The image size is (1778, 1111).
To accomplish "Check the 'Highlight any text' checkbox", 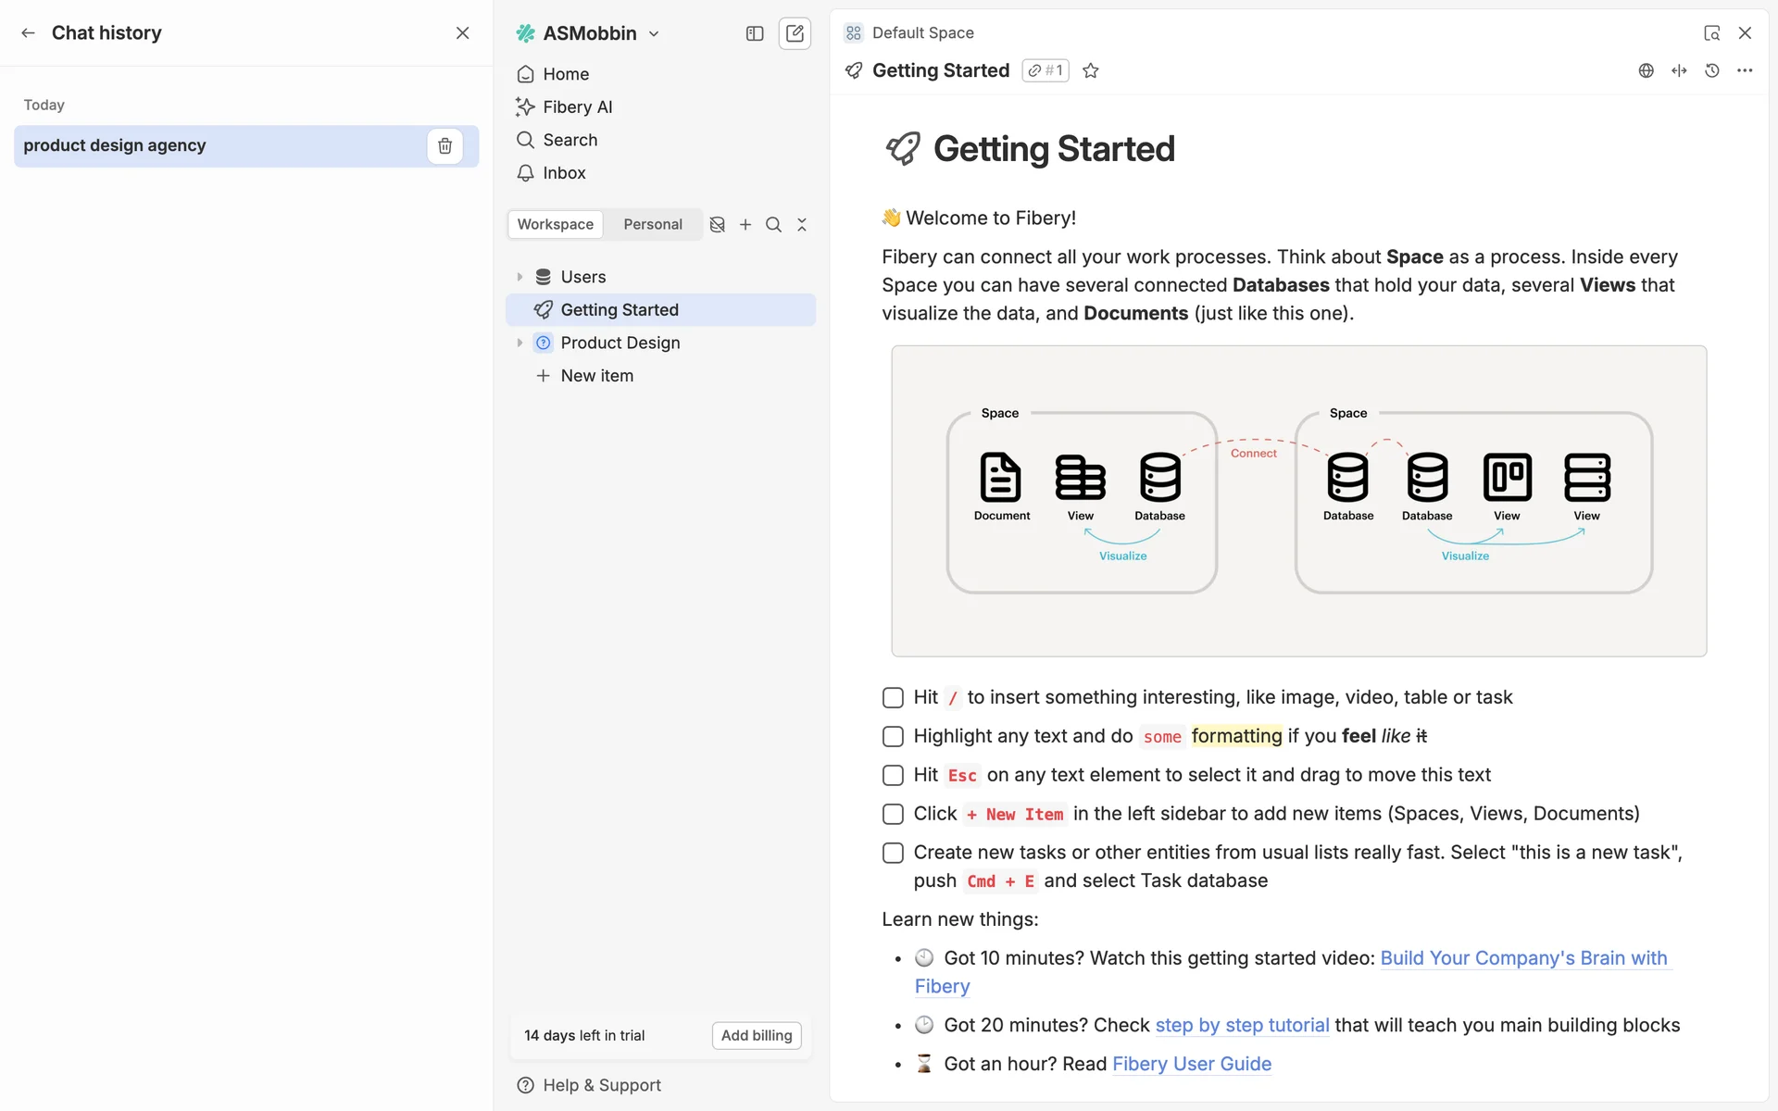I will (x=893, y=736).
